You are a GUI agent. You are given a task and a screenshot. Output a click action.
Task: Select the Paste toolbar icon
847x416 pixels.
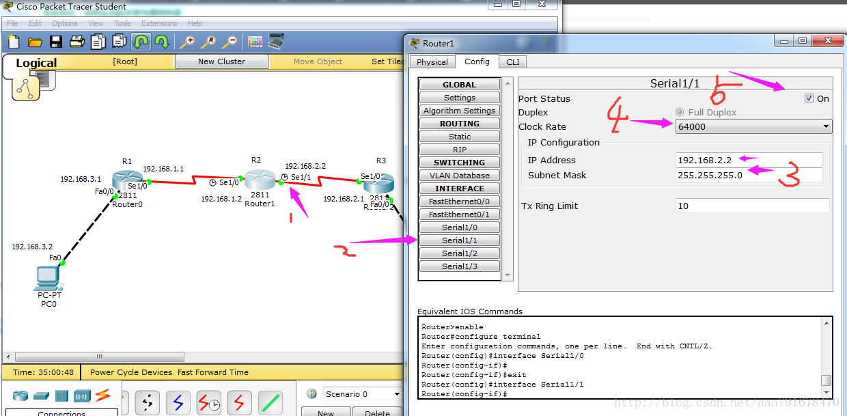(120, 42)
